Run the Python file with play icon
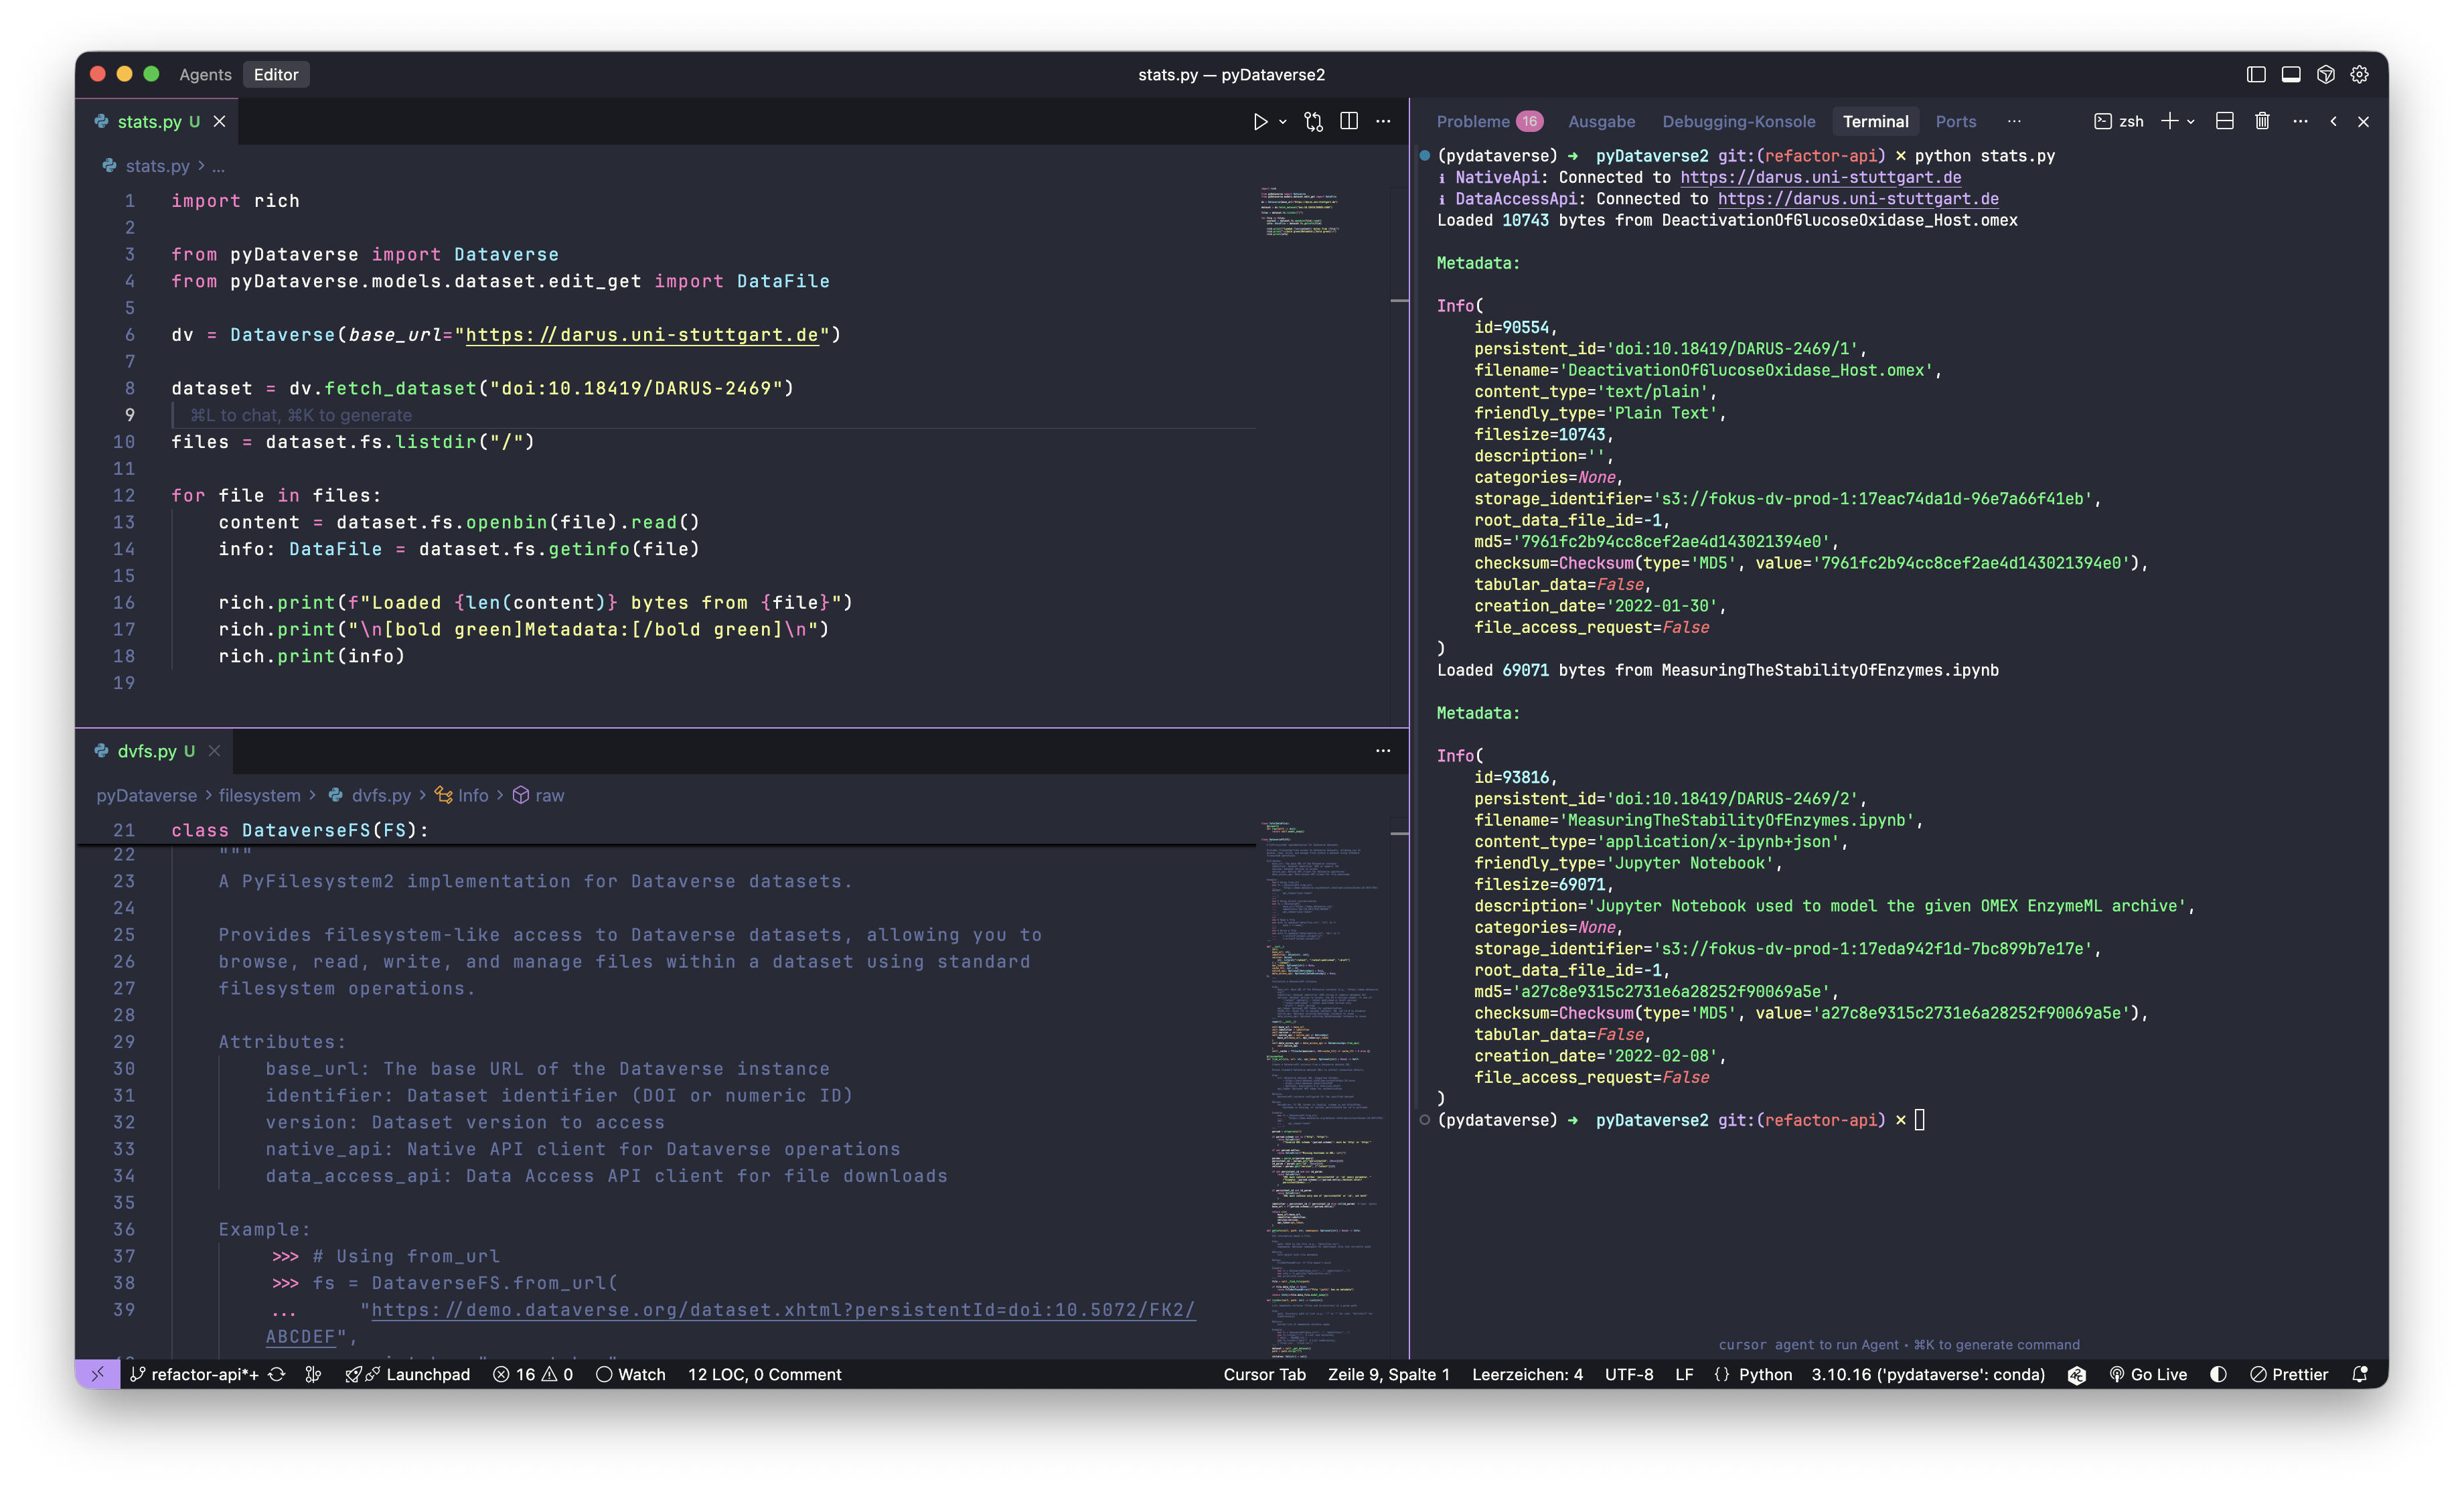 point(1260,121)
